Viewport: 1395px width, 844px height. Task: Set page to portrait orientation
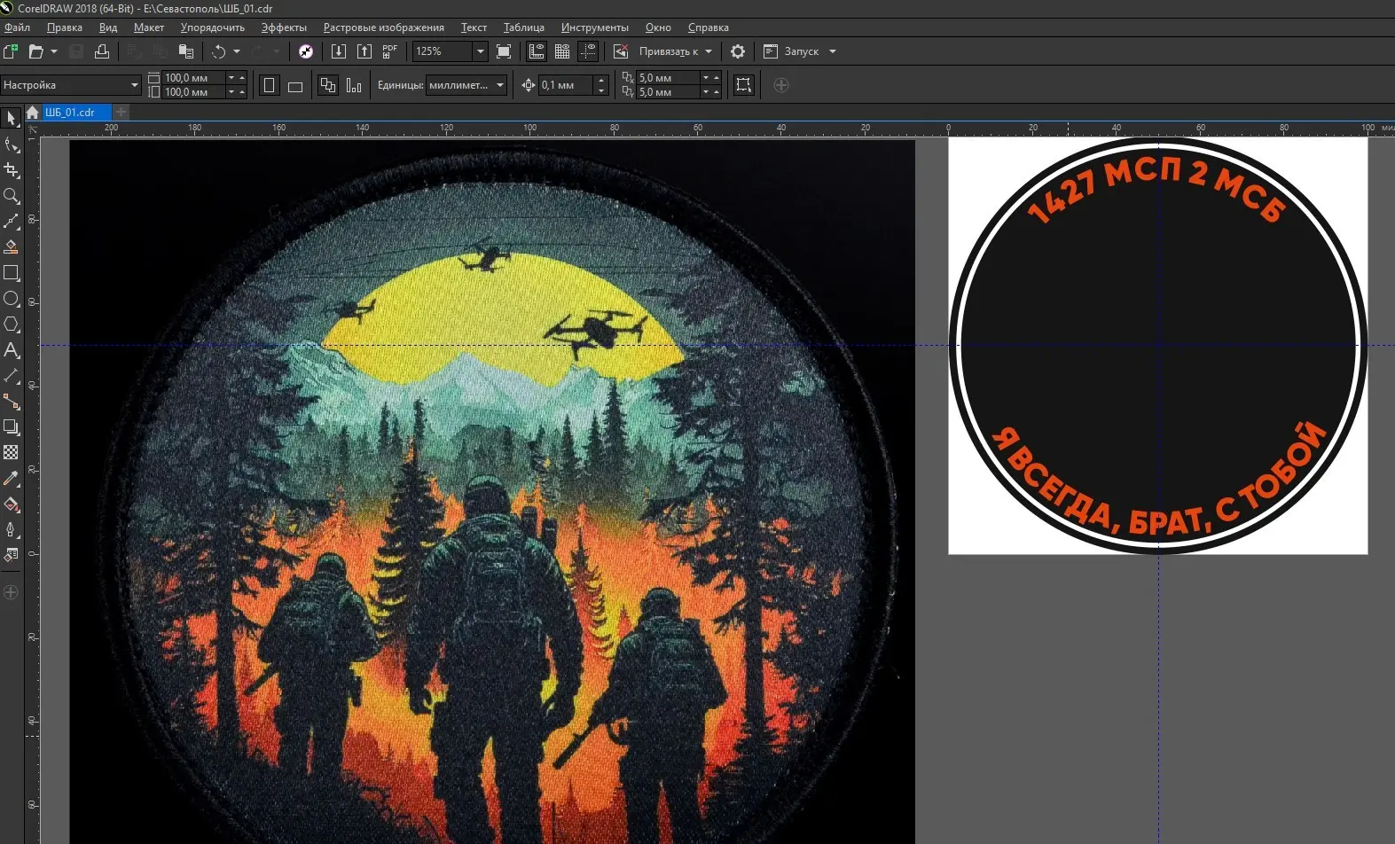[270, 85]
